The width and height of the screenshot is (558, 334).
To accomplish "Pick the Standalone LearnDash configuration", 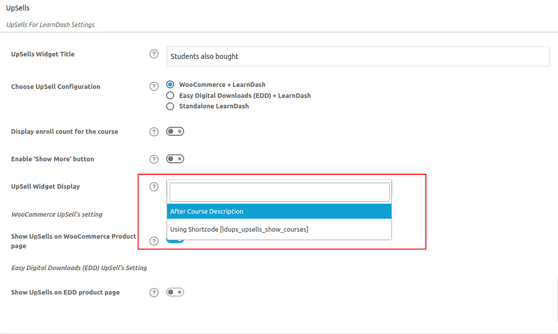I will click(171, 106).
